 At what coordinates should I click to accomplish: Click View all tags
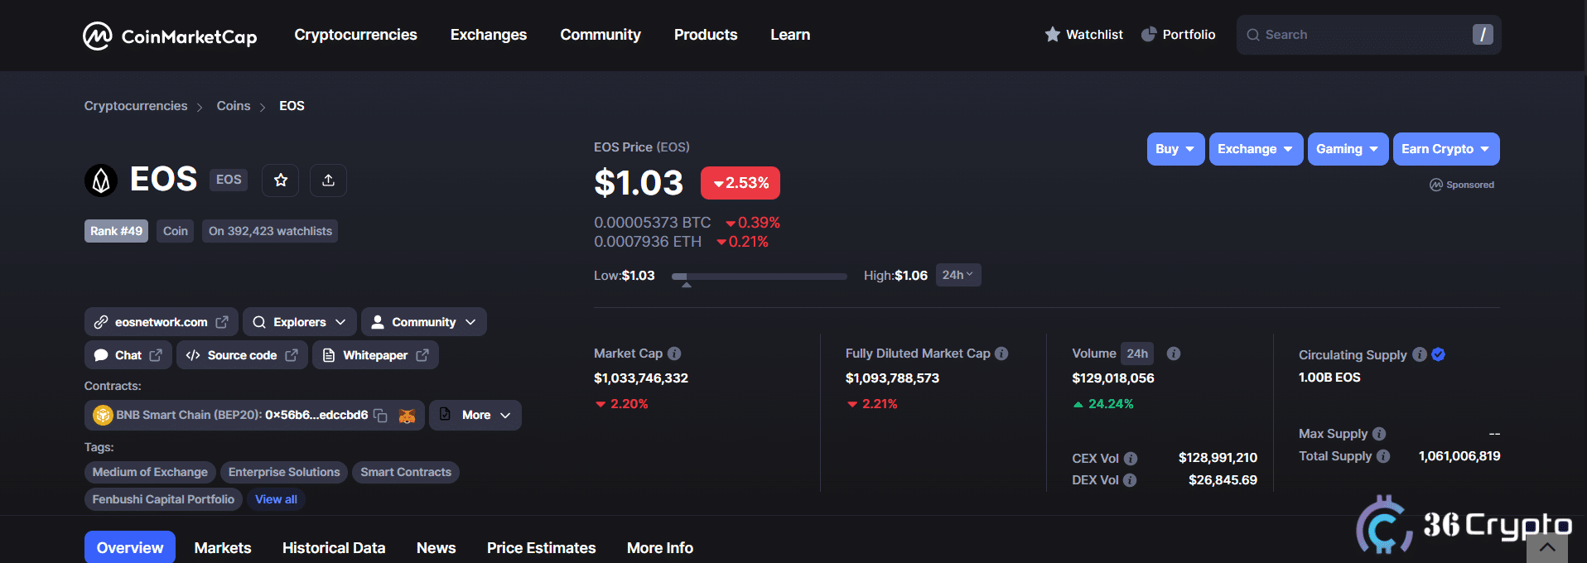pyautogui.click(x=276, y=499)
